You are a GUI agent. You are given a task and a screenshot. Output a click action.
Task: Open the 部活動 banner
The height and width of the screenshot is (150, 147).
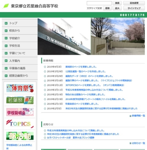(20, 136)
